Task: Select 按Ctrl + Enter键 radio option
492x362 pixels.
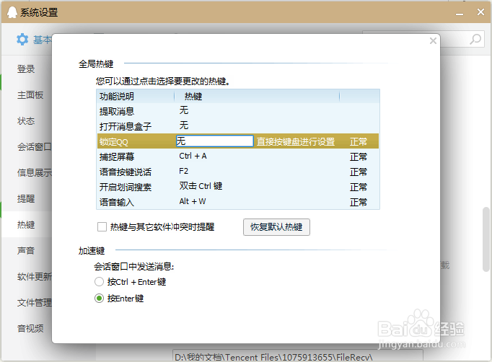Action: pyautogui.click(x=99, y=282)
